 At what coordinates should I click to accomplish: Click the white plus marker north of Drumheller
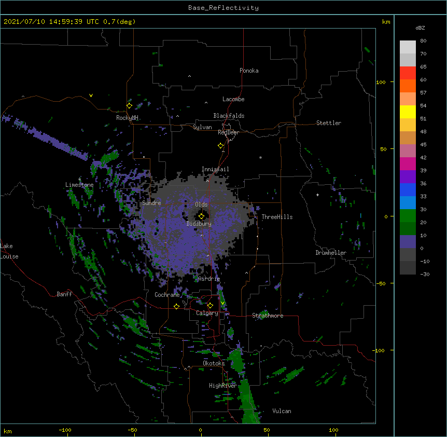click(317, 195)
